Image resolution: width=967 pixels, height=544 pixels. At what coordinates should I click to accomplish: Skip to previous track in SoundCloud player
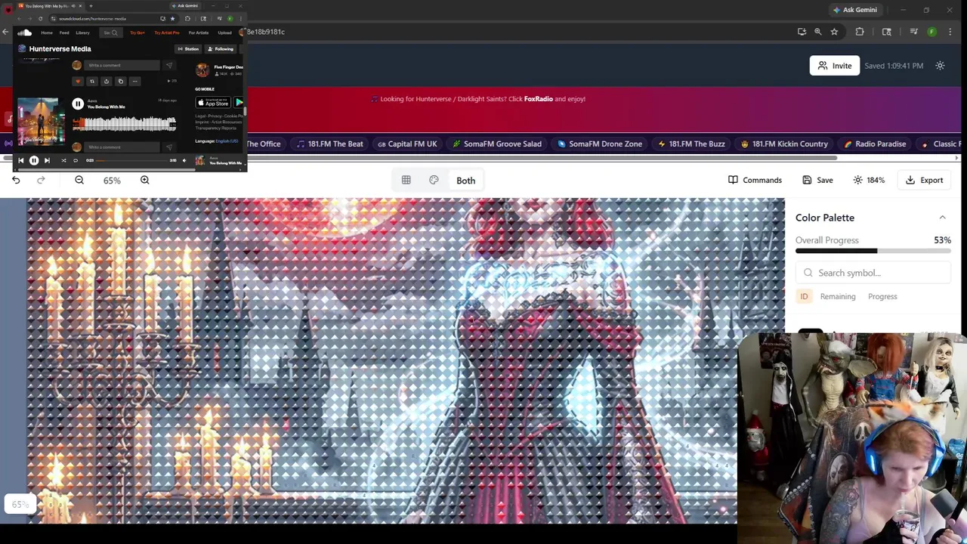(x=21, y=160)
